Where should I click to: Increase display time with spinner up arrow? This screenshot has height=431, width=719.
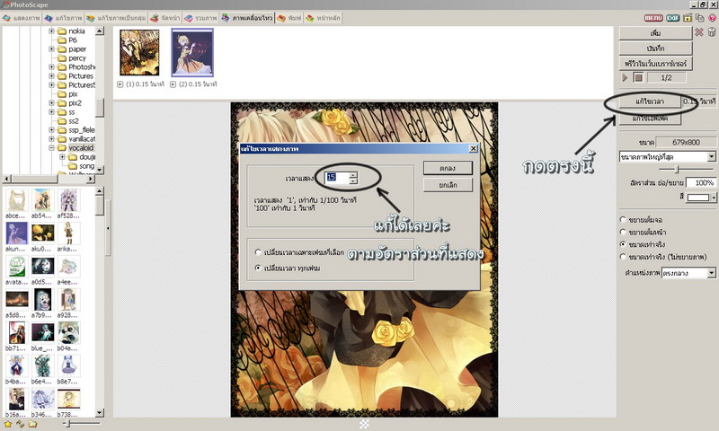point(353,174)
